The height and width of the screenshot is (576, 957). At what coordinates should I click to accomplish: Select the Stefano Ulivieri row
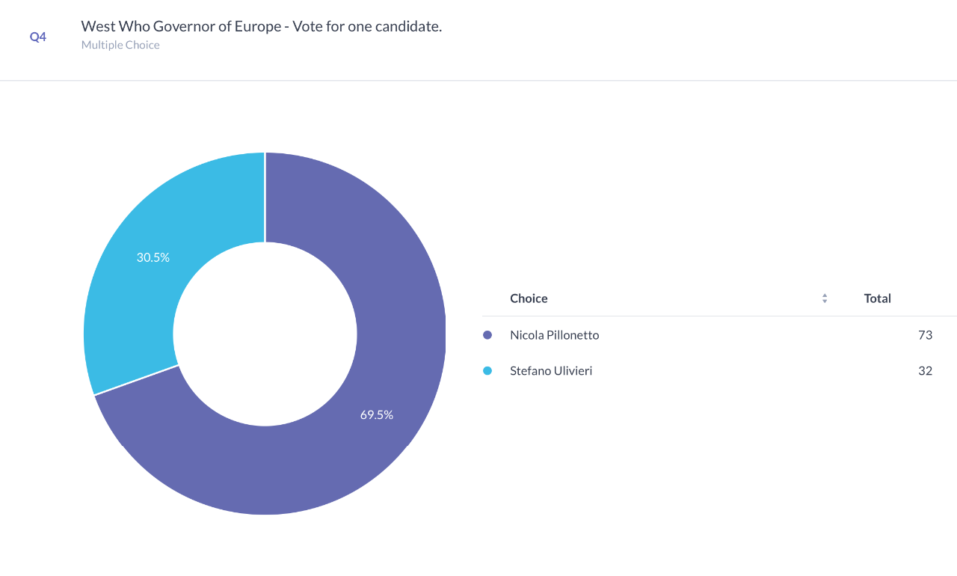coord(719,370)
